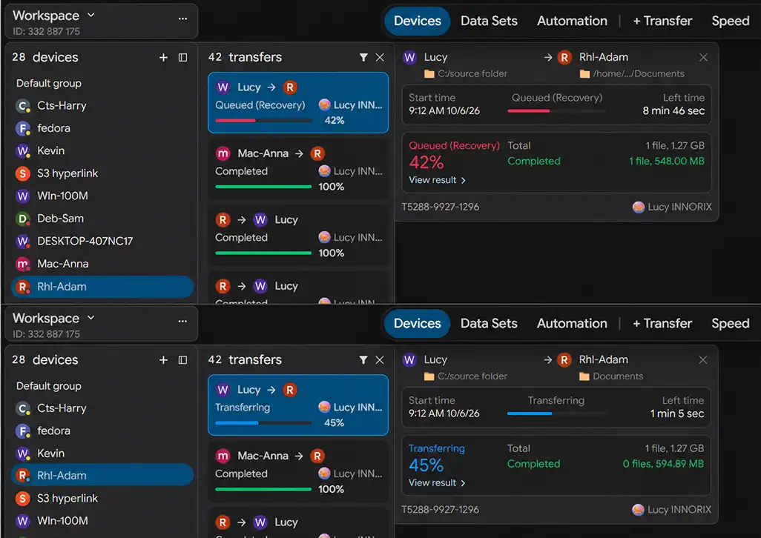Screen dimensions: 761x538
Task: Open View result under 45%
Action: 437,482
